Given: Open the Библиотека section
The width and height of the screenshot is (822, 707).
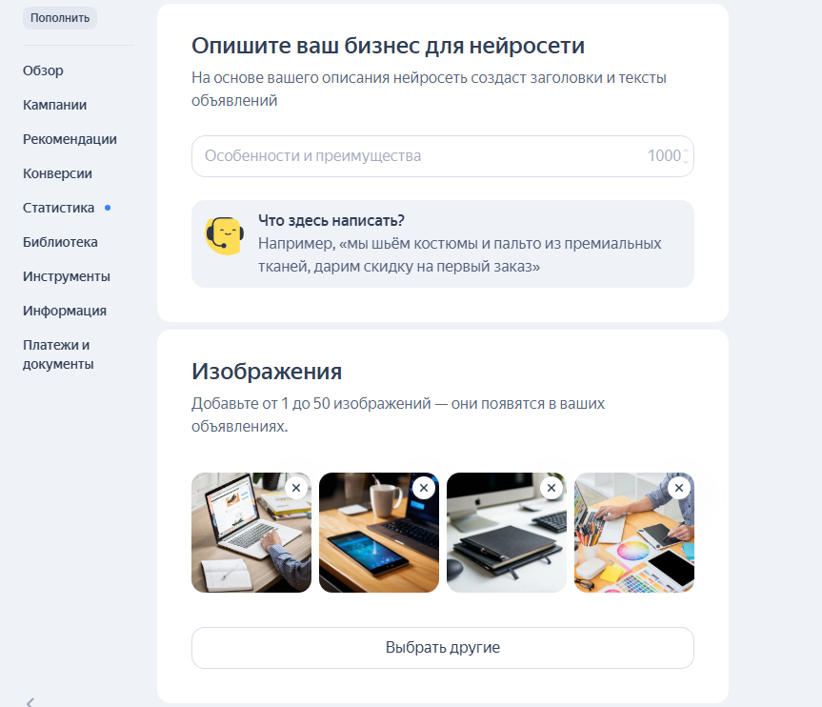Looking at the screenshot, I should click(58, 241).
